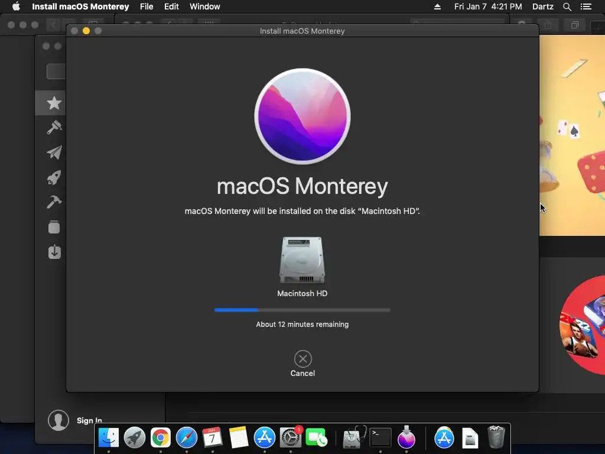Viewport: 605px width, 454px height.
Task: Open Notification Center list icon
Action: coord(586,7)
